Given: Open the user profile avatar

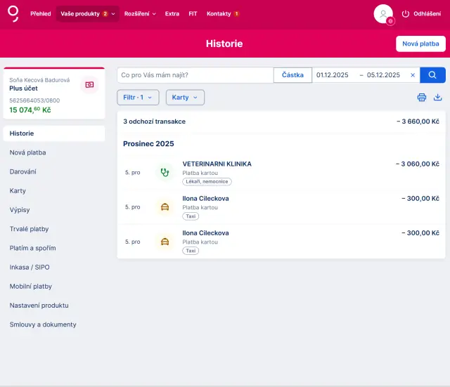Looking at the screenshot, I should 383,14.
